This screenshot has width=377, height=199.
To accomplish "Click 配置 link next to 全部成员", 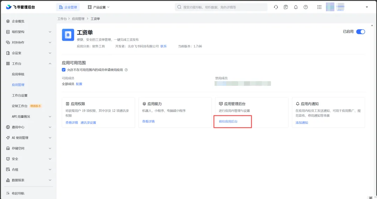I will point(79,84).
